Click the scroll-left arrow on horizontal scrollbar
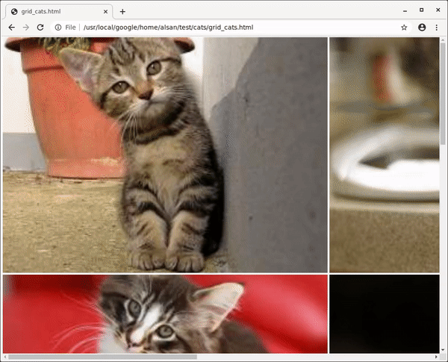This screenshot has width=448, height=362. pos(5,357)
